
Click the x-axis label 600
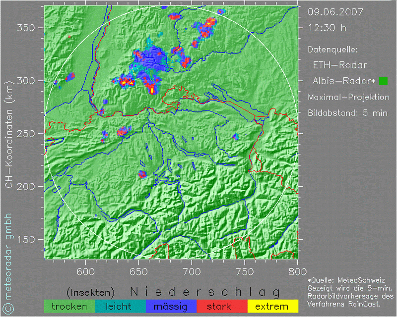coord(85,272)
